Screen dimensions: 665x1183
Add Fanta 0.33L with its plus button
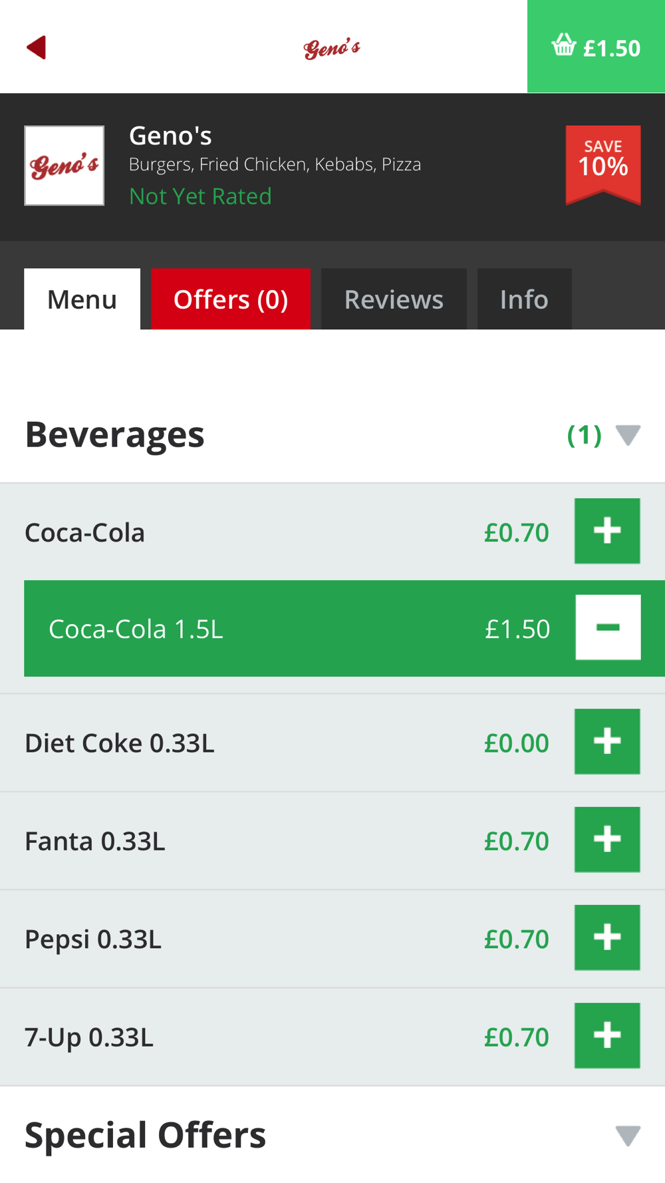pyautogui.click(x=607, y=840)
